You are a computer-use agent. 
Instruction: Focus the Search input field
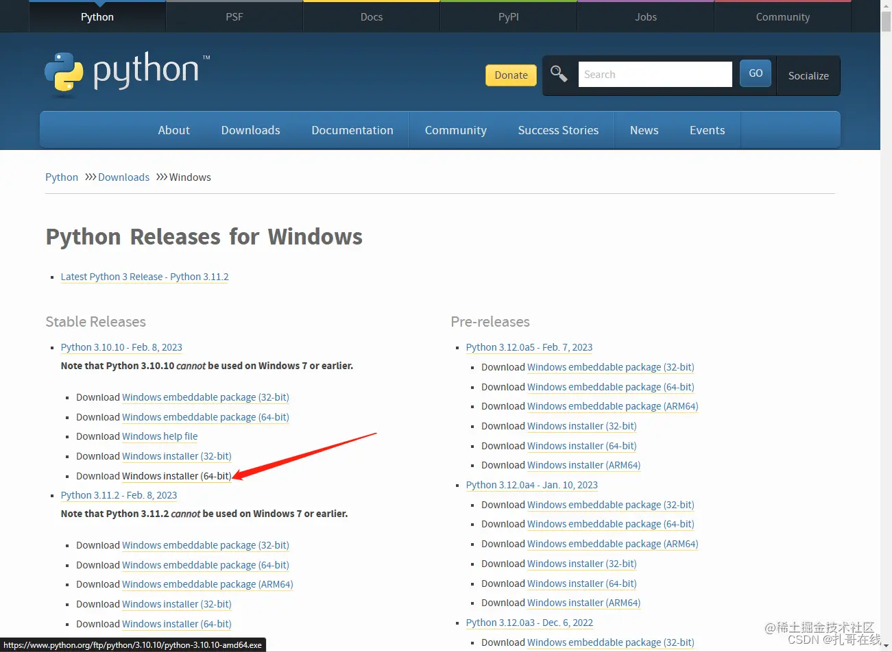655,74
